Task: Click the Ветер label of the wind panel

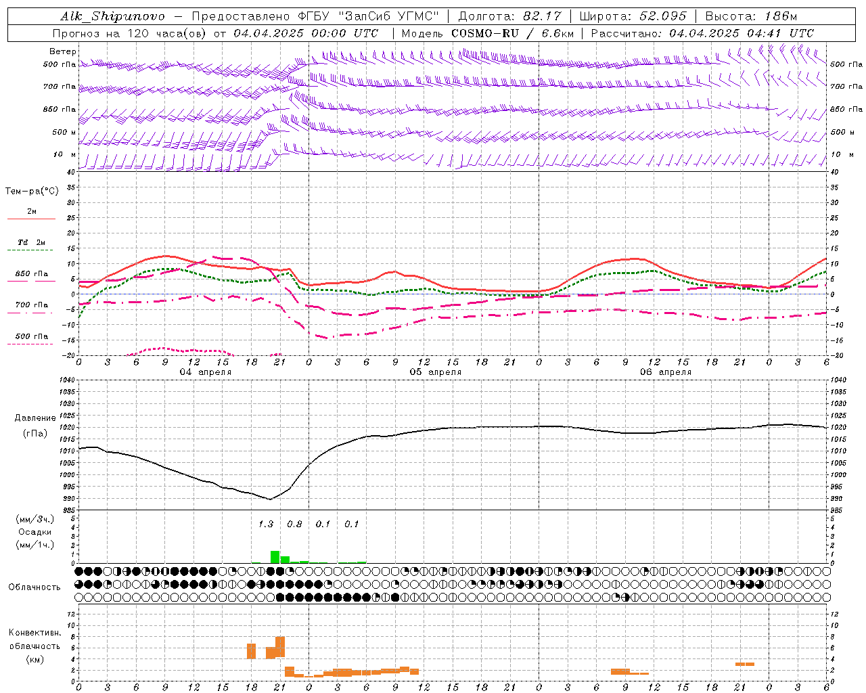Action: [x=63, y=51]
